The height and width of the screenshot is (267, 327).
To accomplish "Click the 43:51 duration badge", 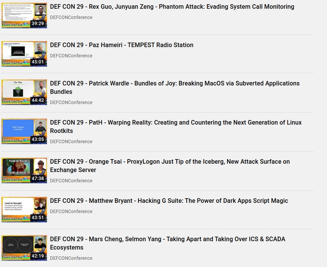I will pos(38,218).
